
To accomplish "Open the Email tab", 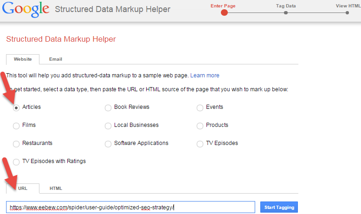I will 56,59.
